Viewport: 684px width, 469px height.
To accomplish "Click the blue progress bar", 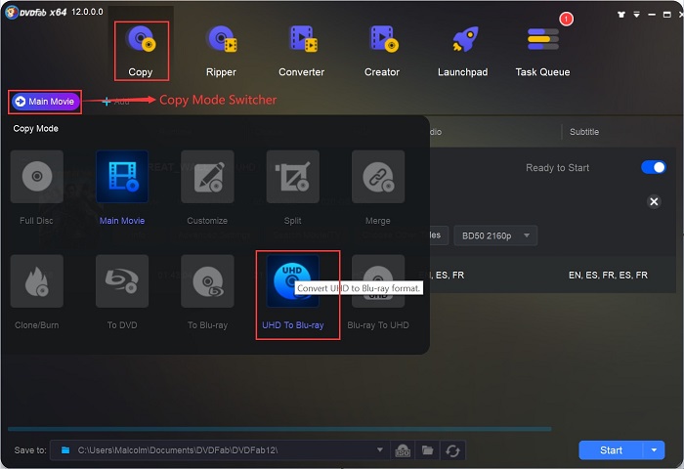I will [x=279, y=429].
